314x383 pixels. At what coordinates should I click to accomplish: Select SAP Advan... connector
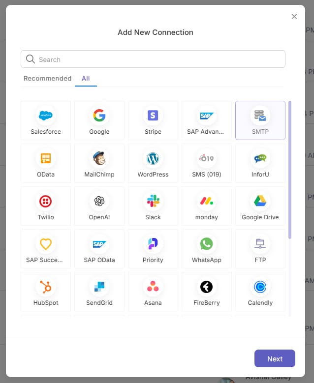tap(207, 120)
